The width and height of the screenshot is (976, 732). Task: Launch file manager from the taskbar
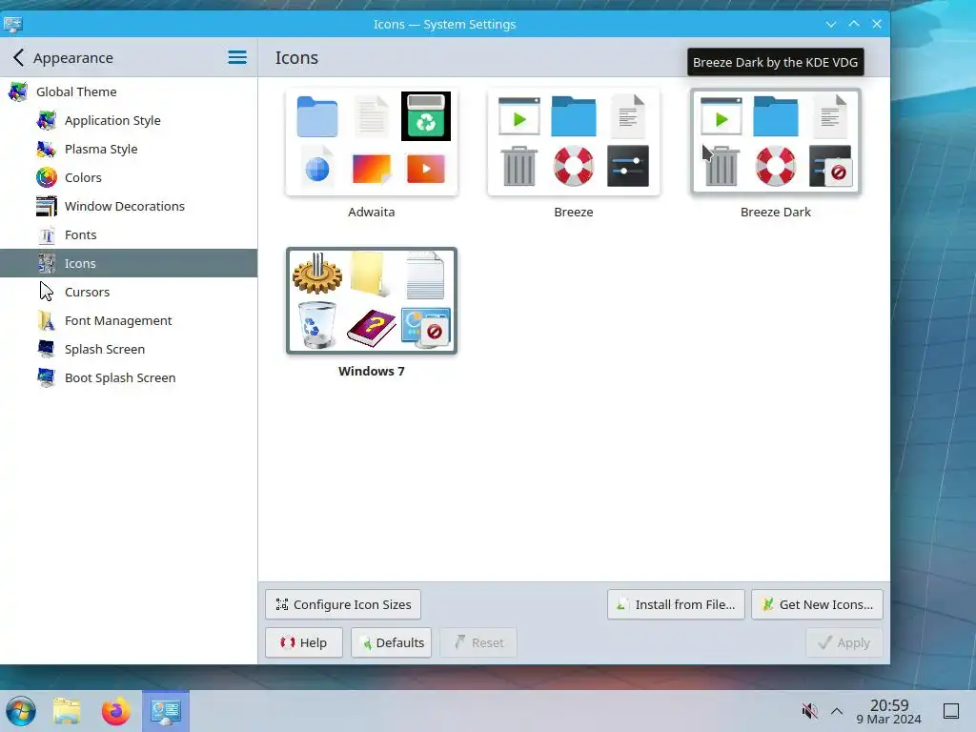pyautogui.click(x=67, y=711)
